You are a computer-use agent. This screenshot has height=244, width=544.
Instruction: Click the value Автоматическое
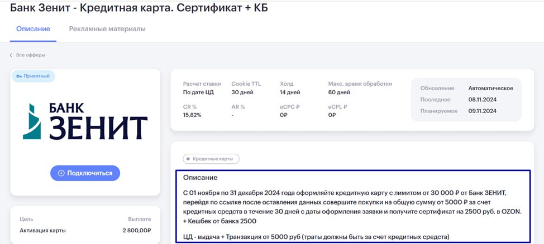(490, 88)
